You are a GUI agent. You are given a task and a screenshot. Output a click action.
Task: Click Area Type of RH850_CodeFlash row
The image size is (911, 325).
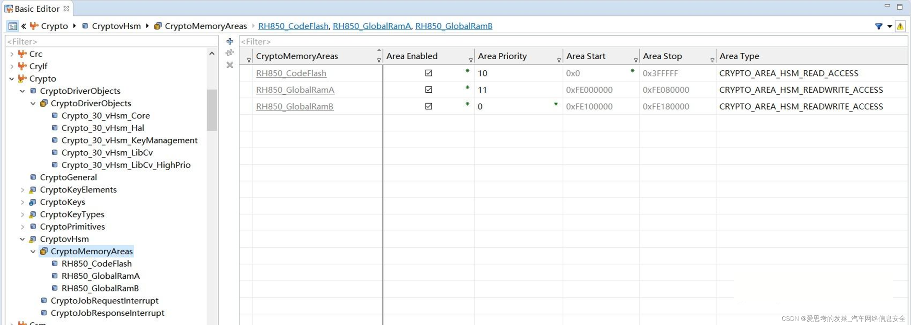coord(789,73)
